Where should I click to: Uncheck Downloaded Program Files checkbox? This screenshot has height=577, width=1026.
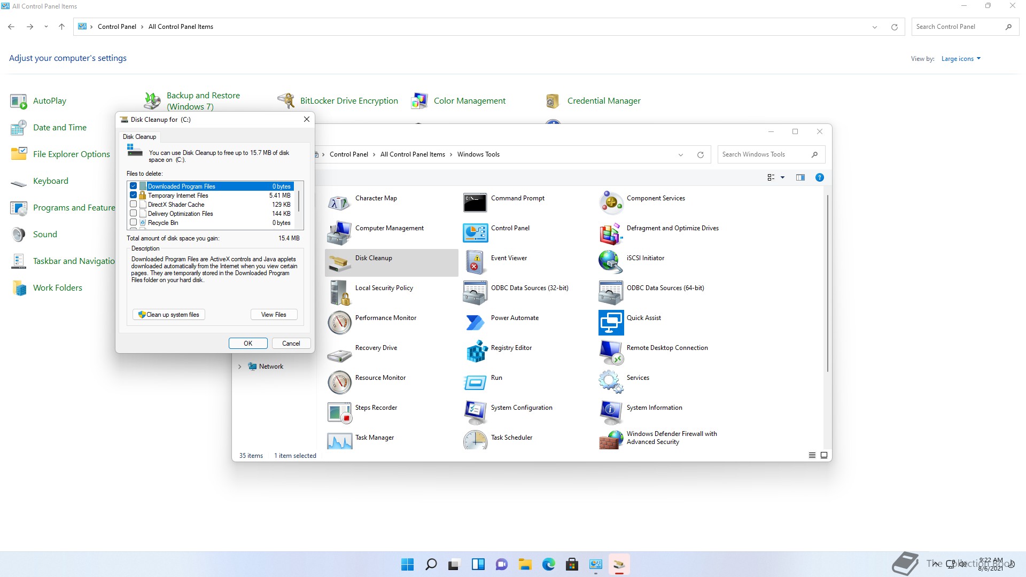(x=134, y=186)
